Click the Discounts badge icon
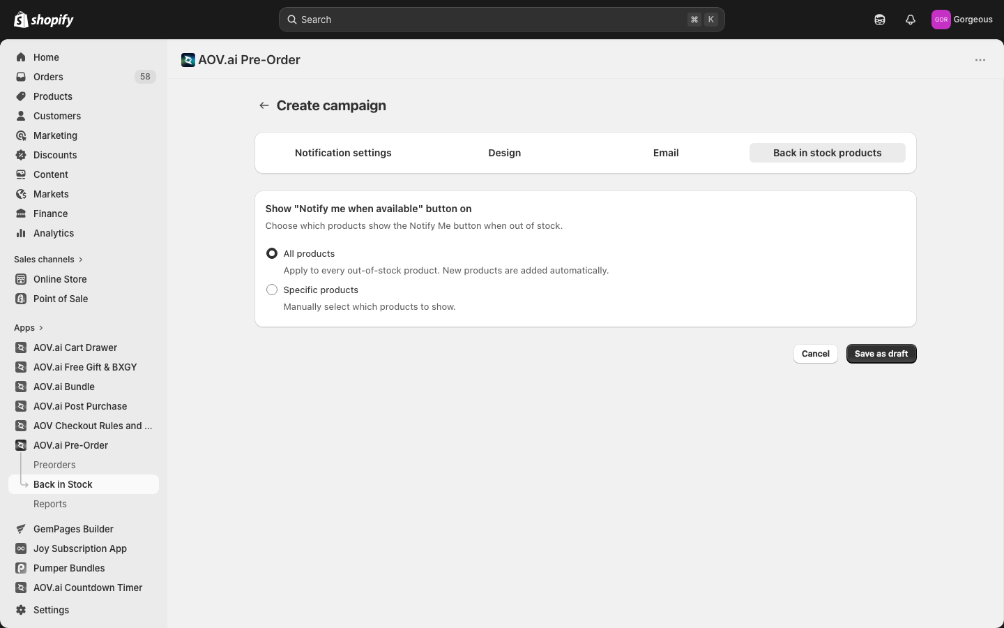This screenshot has width=1004, height=628. coord(21,155)
